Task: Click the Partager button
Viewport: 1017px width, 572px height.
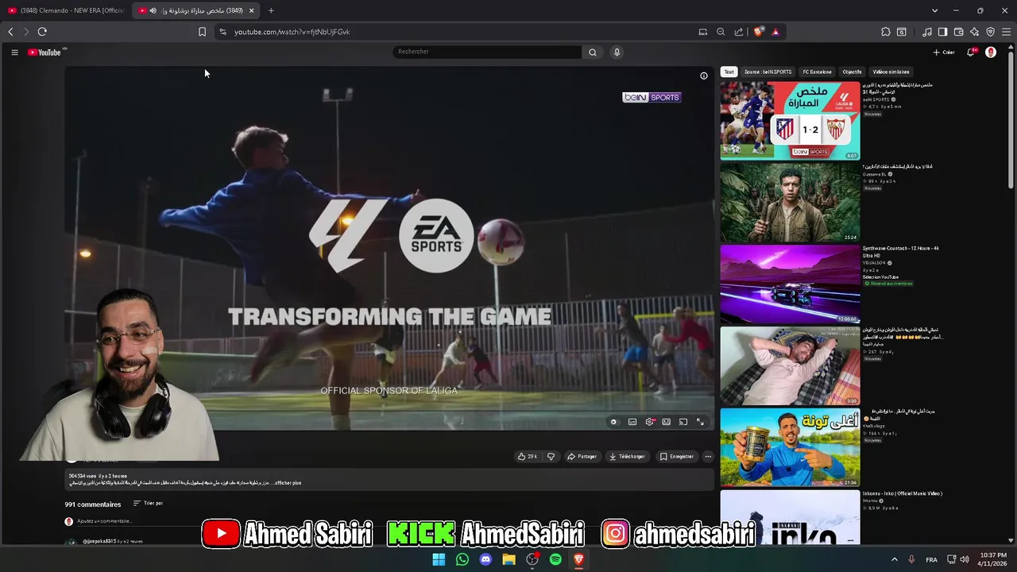Action: point(582,457)
